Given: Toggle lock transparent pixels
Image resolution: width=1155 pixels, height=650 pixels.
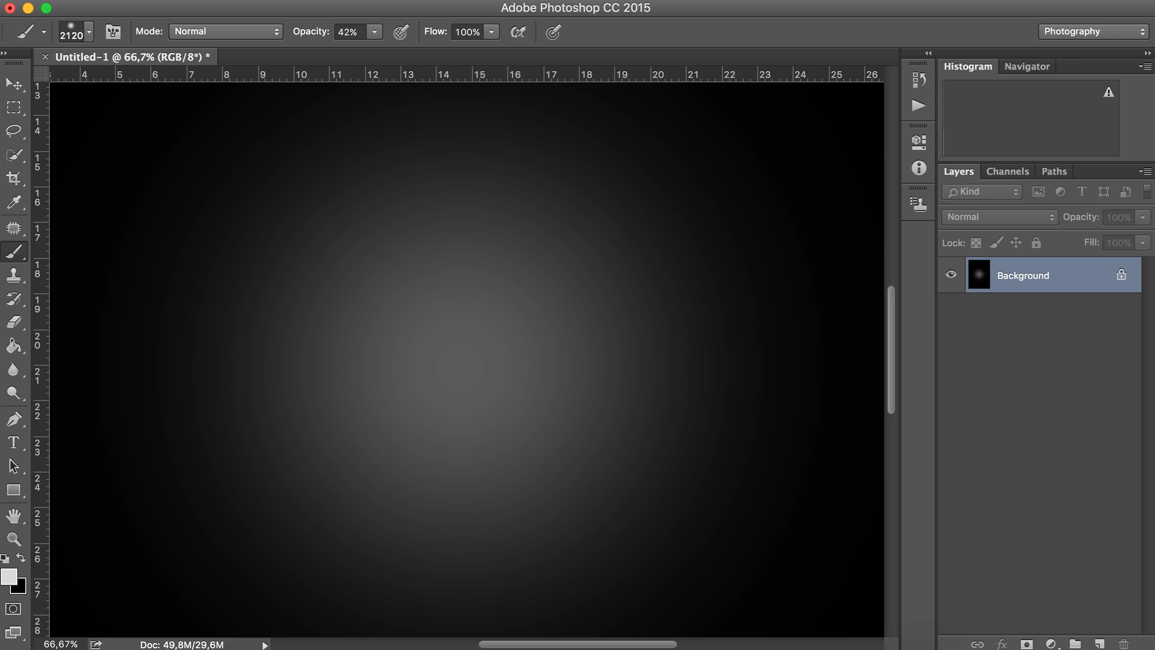Looking at the screenshot, I should pos(976,243).
